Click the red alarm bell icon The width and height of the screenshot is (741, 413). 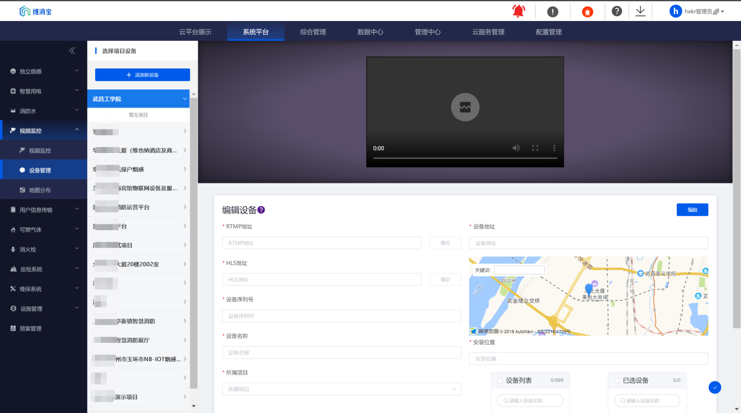[518, 11]
